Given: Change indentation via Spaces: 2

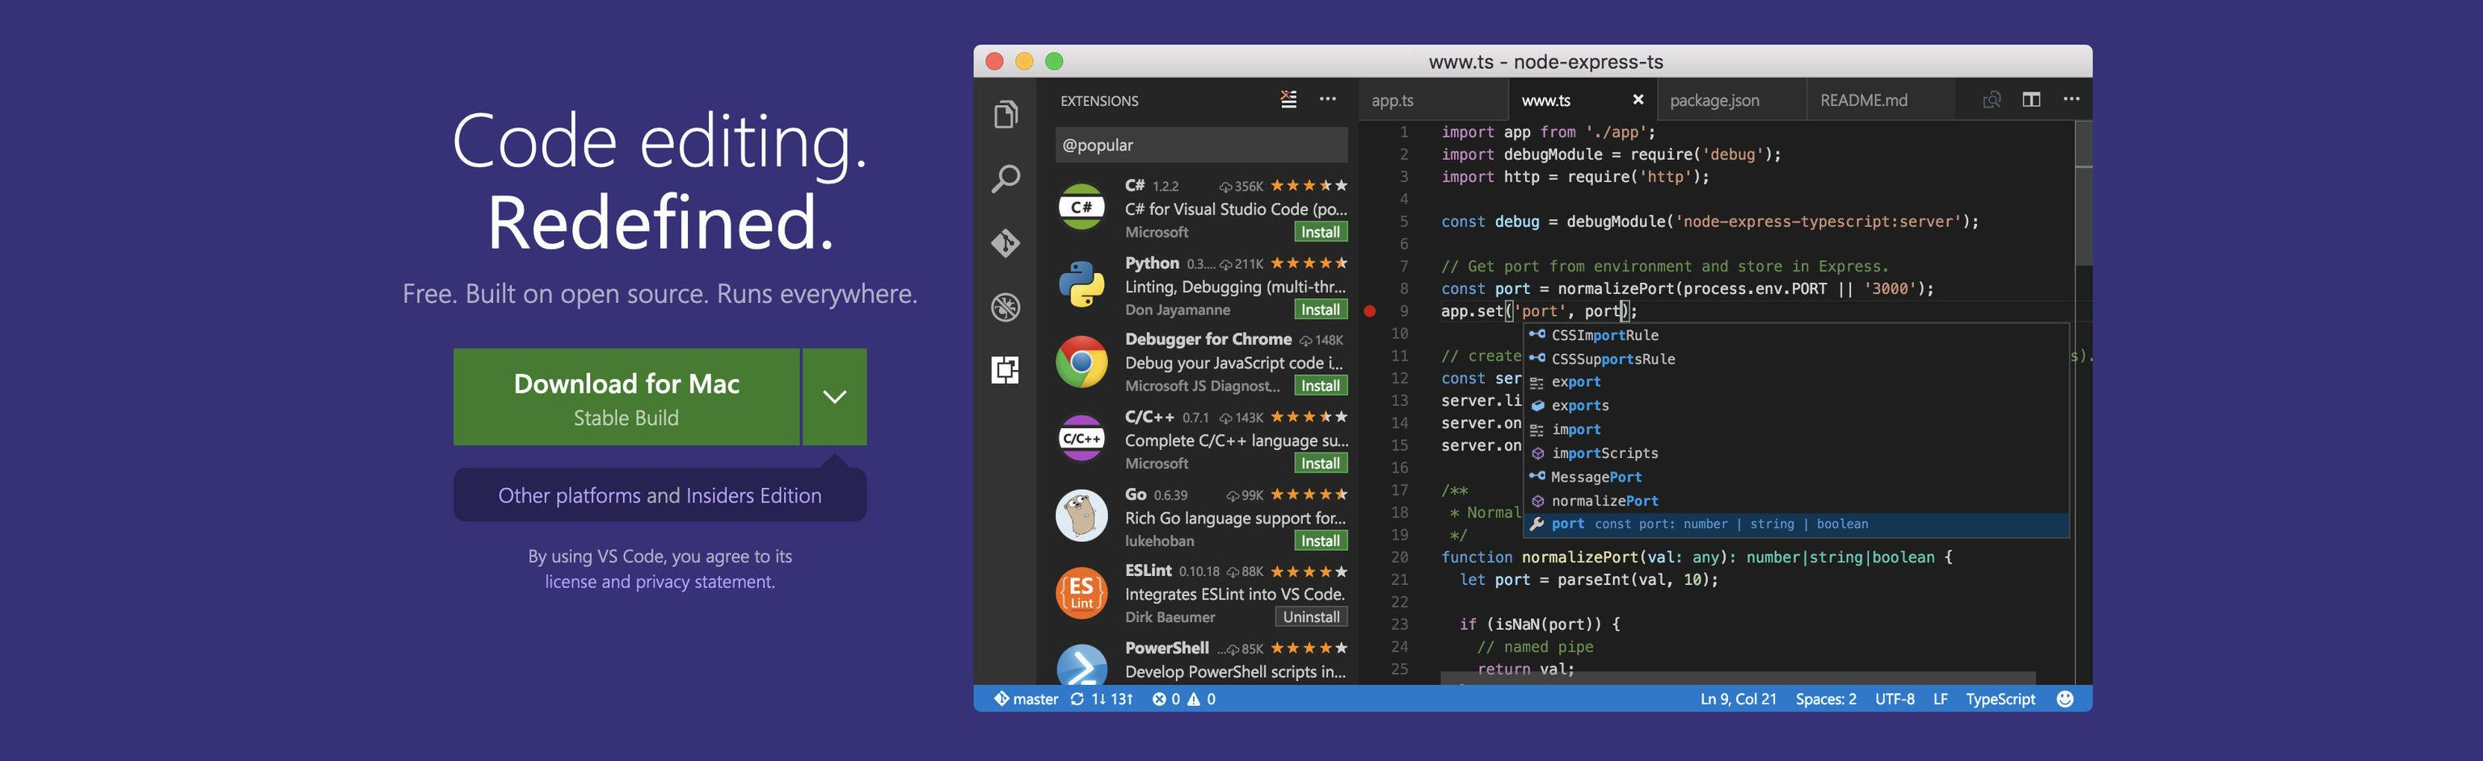Looking at the screenshot, I should tap(1826, 700).
